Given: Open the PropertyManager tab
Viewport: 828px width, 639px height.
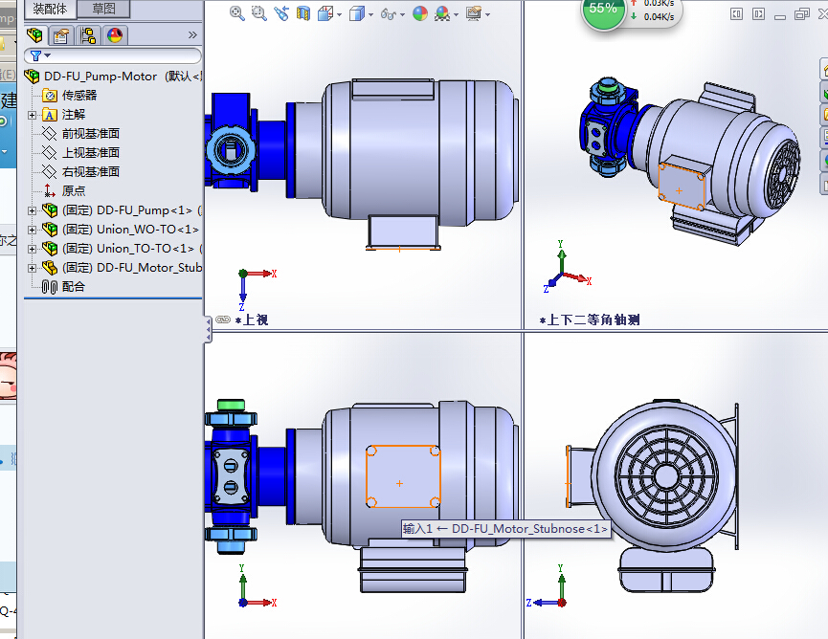Looking at the screenshot, I should [61, 35].
